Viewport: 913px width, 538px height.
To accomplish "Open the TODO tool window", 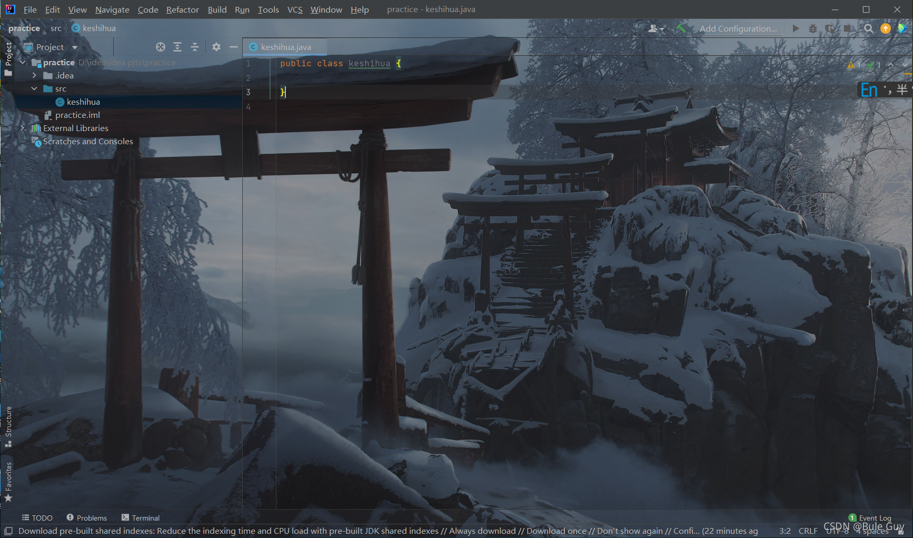I will pyautogui.click(x=37, y=518).
